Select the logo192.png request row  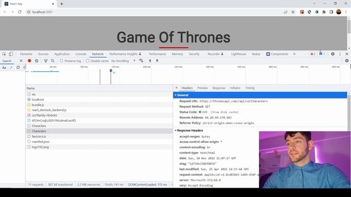coord(99,147)
